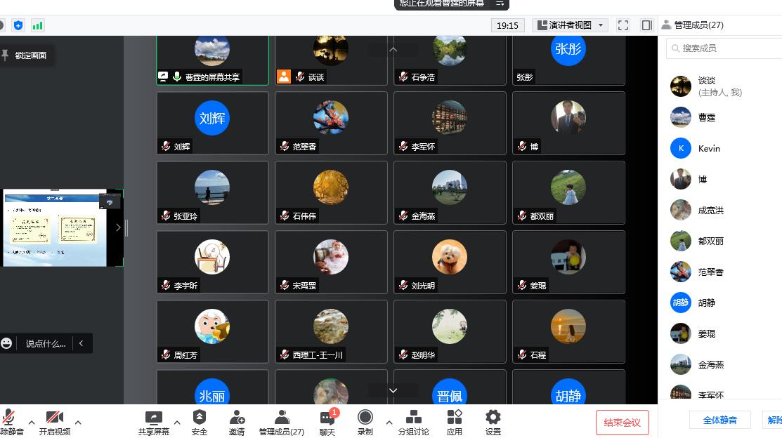This screenshot has height=438, width=782.
Task: Toggle 解除静音 microphone button
Action: [10, 418]
